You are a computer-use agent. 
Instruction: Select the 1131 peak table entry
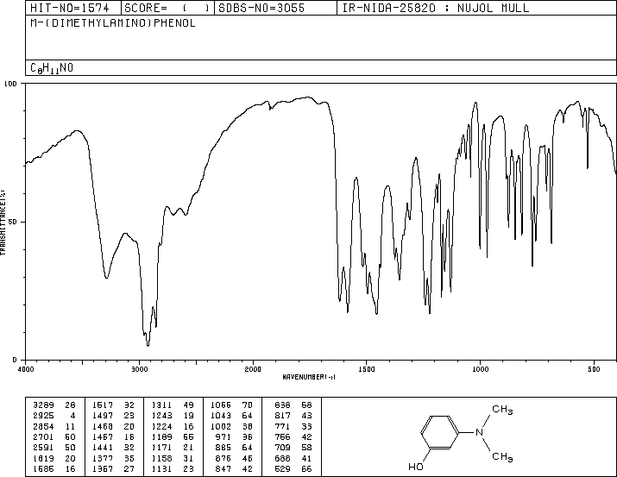tap(173, 469)
